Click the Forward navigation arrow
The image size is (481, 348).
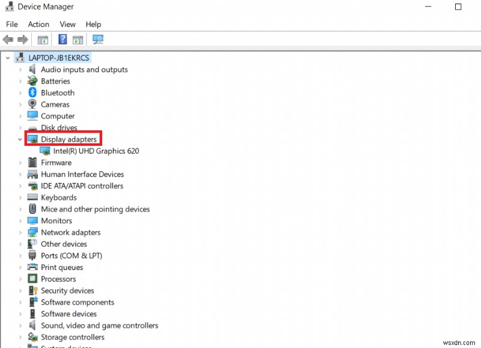pos(22,39)
